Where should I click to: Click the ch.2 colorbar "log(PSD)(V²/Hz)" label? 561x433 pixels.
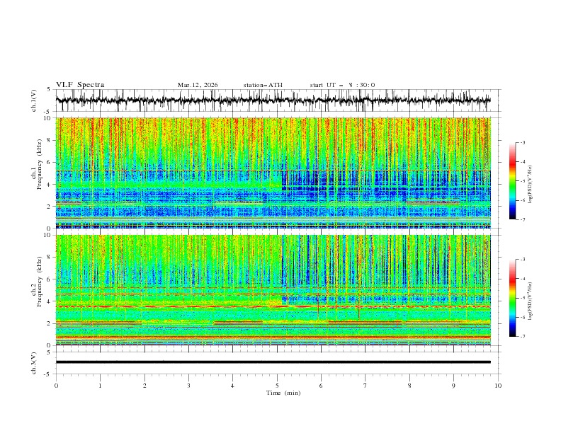531,301
